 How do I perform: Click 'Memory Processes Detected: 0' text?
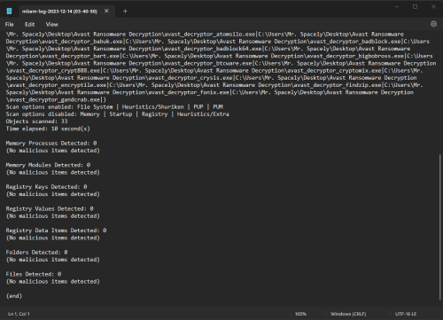tap(51, 144)
